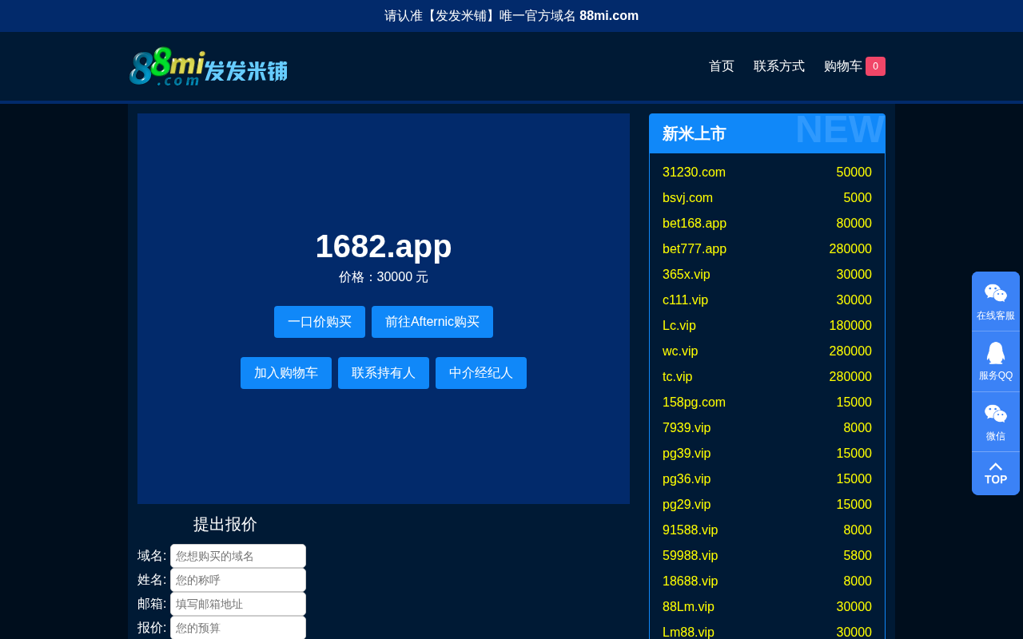Viewport: 1023px width, 639px height.
Task: Click the 180000 price for Lc.vip
Action: [x=850, y=326]
